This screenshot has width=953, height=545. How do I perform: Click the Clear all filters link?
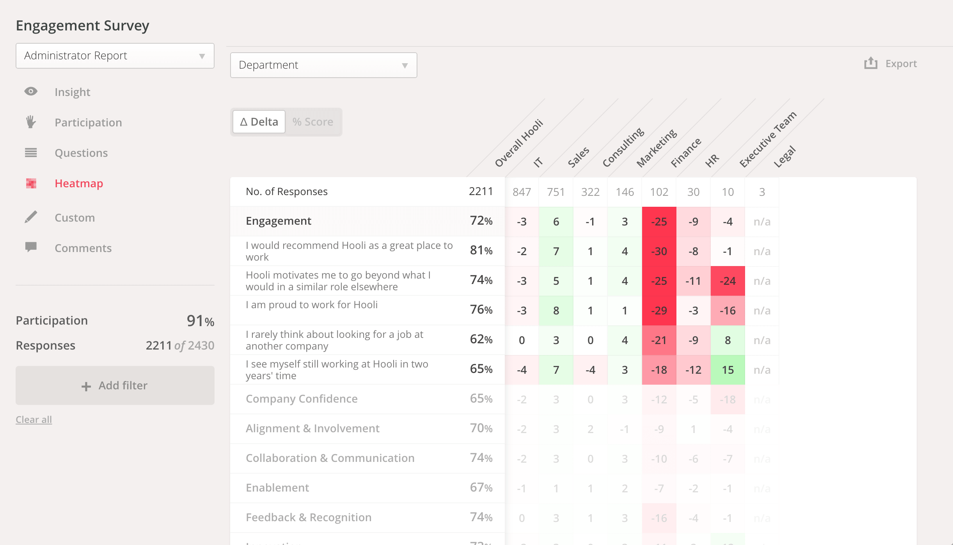[34, 419]
